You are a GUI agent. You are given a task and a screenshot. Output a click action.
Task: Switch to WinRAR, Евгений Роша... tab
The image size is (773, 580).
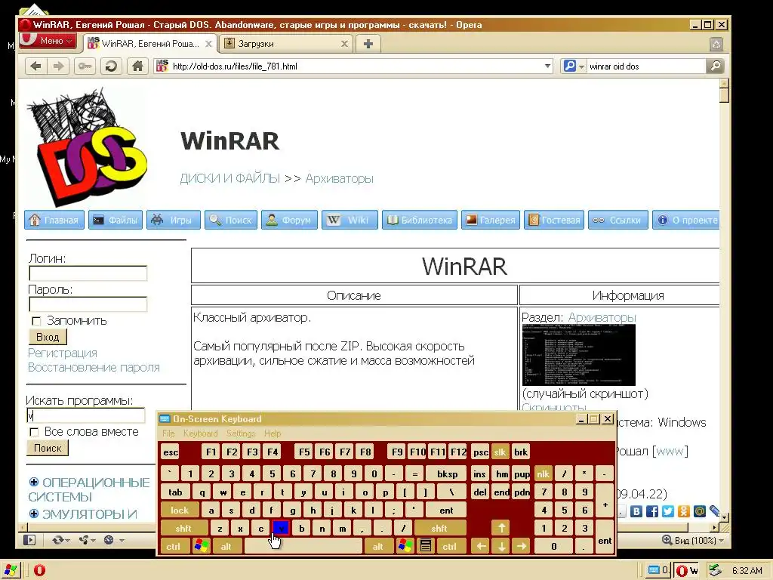click(x=149, y=44)
